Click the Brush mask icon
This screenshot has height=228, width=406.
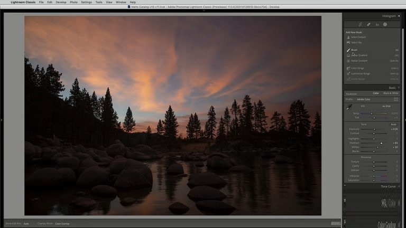348,50
